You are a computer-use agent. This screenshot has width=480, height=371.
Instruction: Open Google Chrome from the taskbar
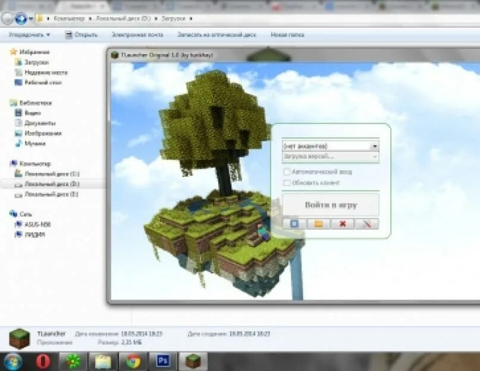tap(133, 362)
